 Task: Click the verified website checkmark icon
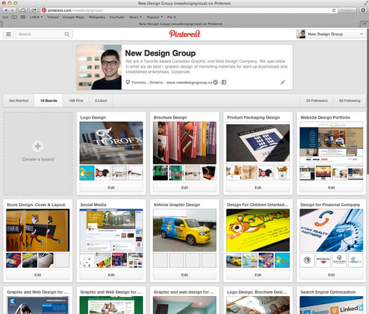click(x=215, y=82)
